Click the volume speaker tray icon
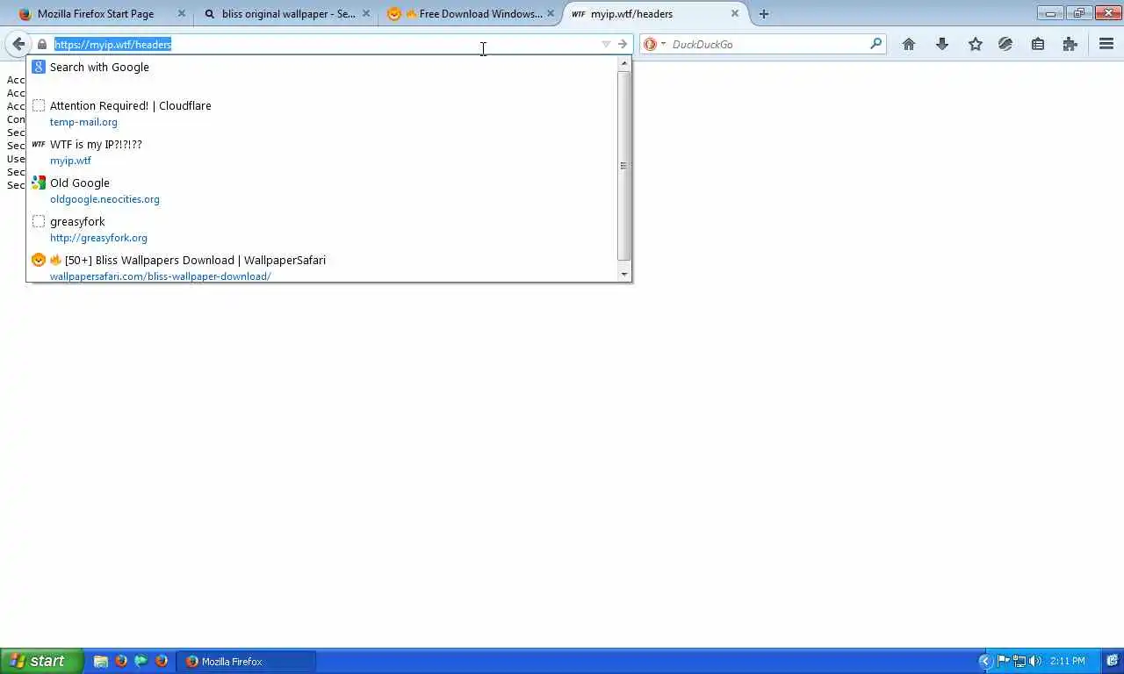This screenshot has width=1124, height=674. [x=1035, y=661]
